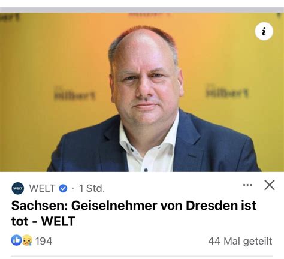
Task: Open the WELT page name link
Action: (42, 188)
